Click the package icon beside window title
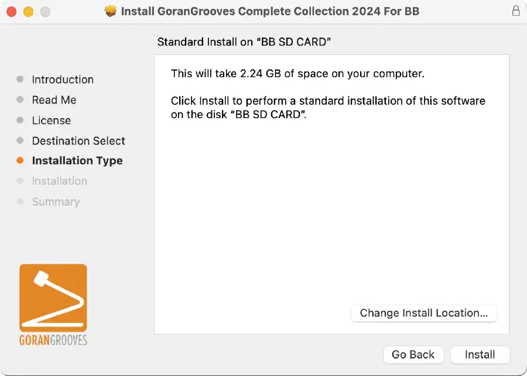This screenshot has width=527, height=376. pos(110,11)
